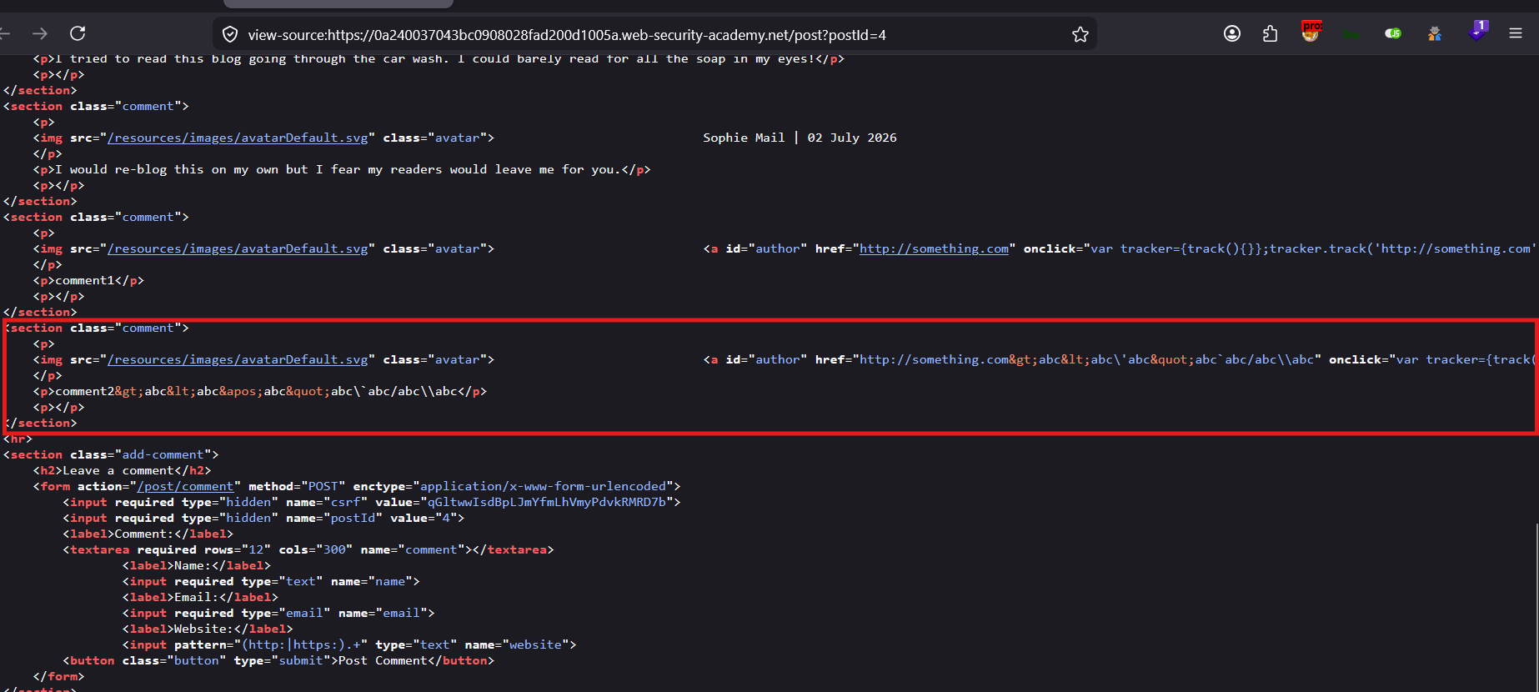The image size is (1539, 692).
Task: Bookmark this page with star icon
Action: 1080,34
